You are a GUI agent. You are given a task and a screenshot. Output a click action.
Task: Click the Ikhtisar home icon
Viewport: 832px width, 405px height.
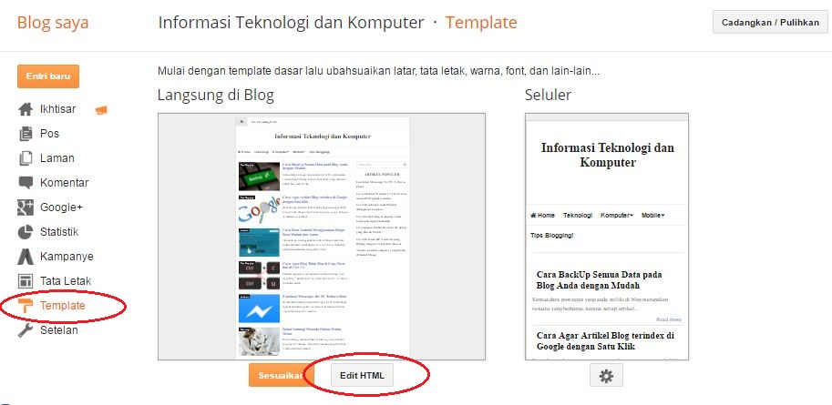(26, 109)
